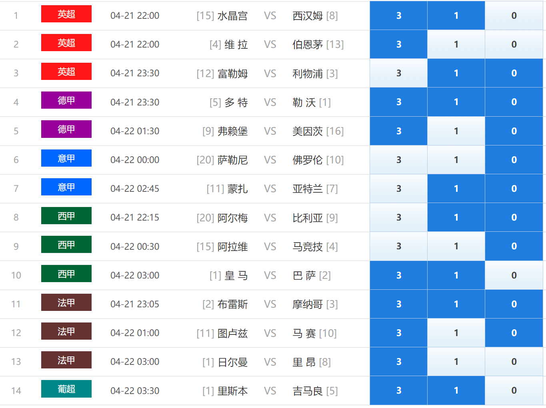Image resolution: width=546 pixels, height=408 pixels.
Task: Click the 英超 badge in the 富勒姆 row
Action: (66, 72)
